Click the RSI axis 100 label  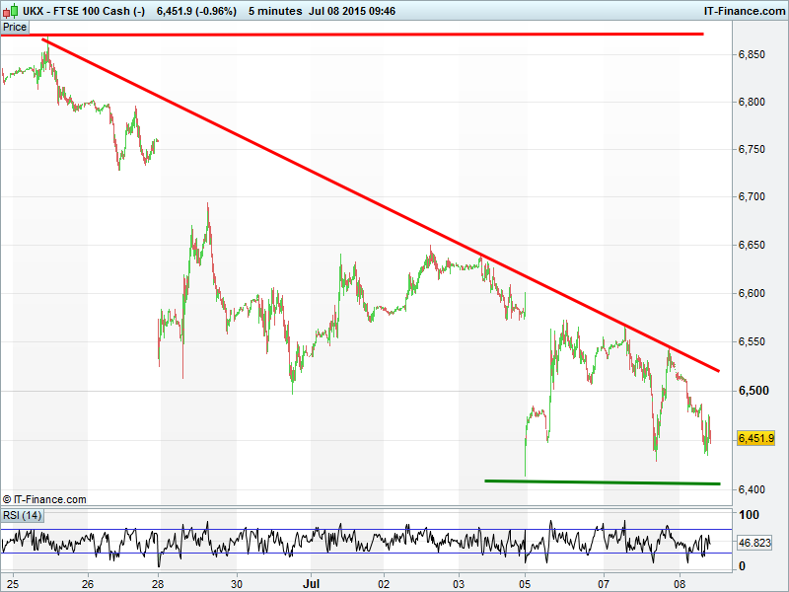(749, 514)
